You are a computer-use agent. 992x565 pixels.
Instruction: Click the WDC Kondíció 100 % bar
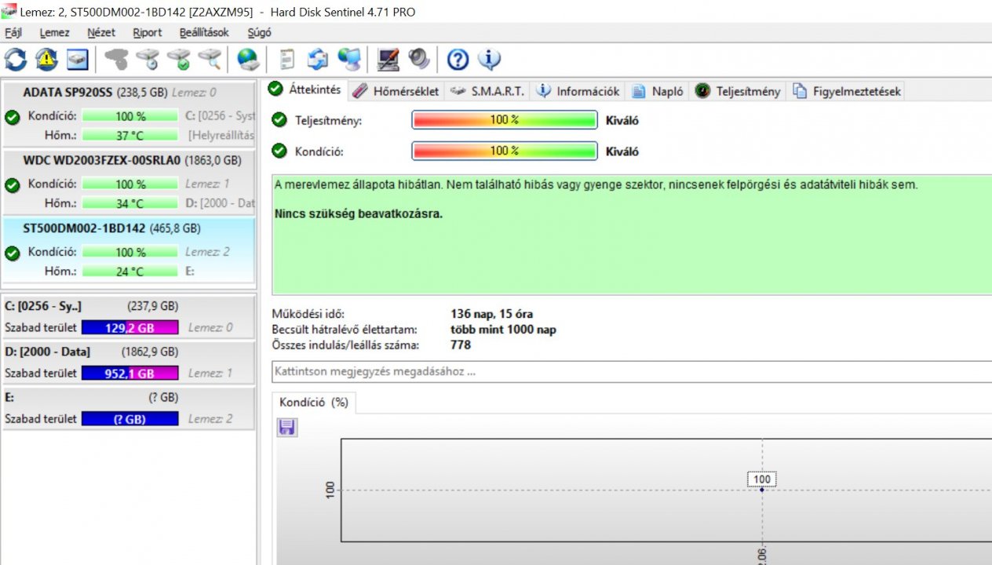(130, 184)
